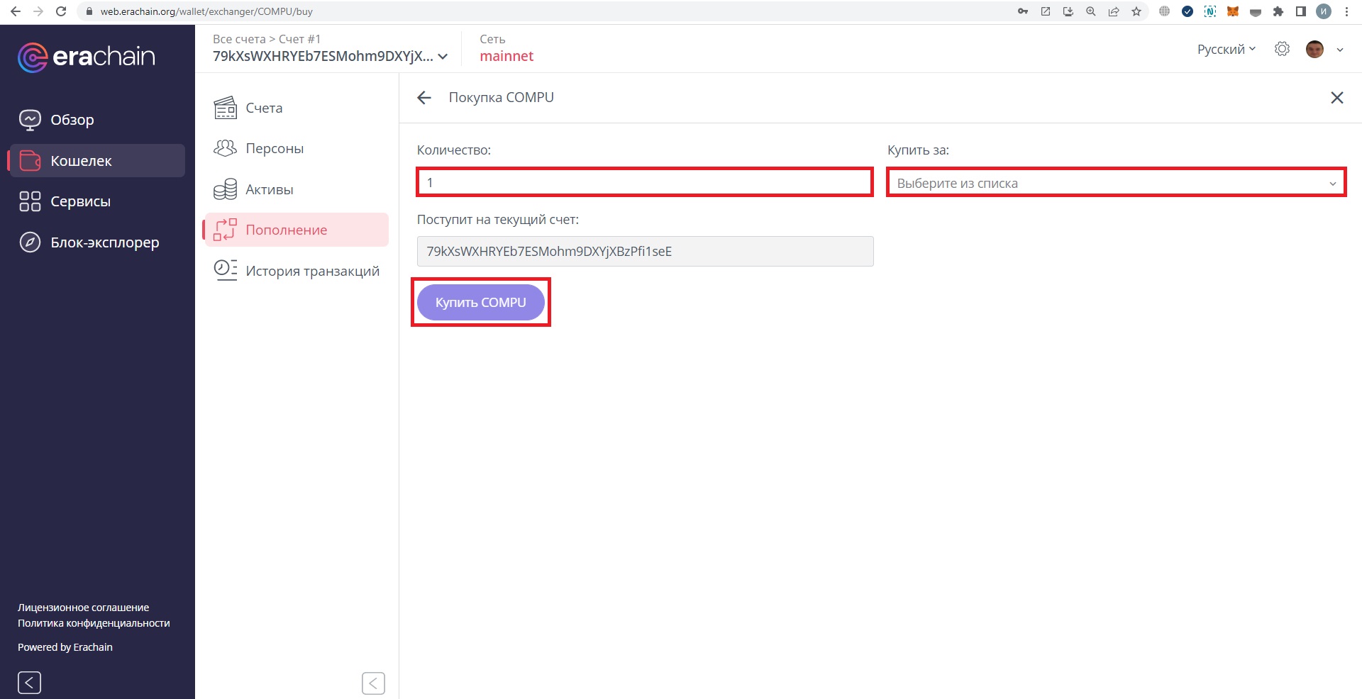
Task: Click the user avatar picture
Action: click(1314, 49)
